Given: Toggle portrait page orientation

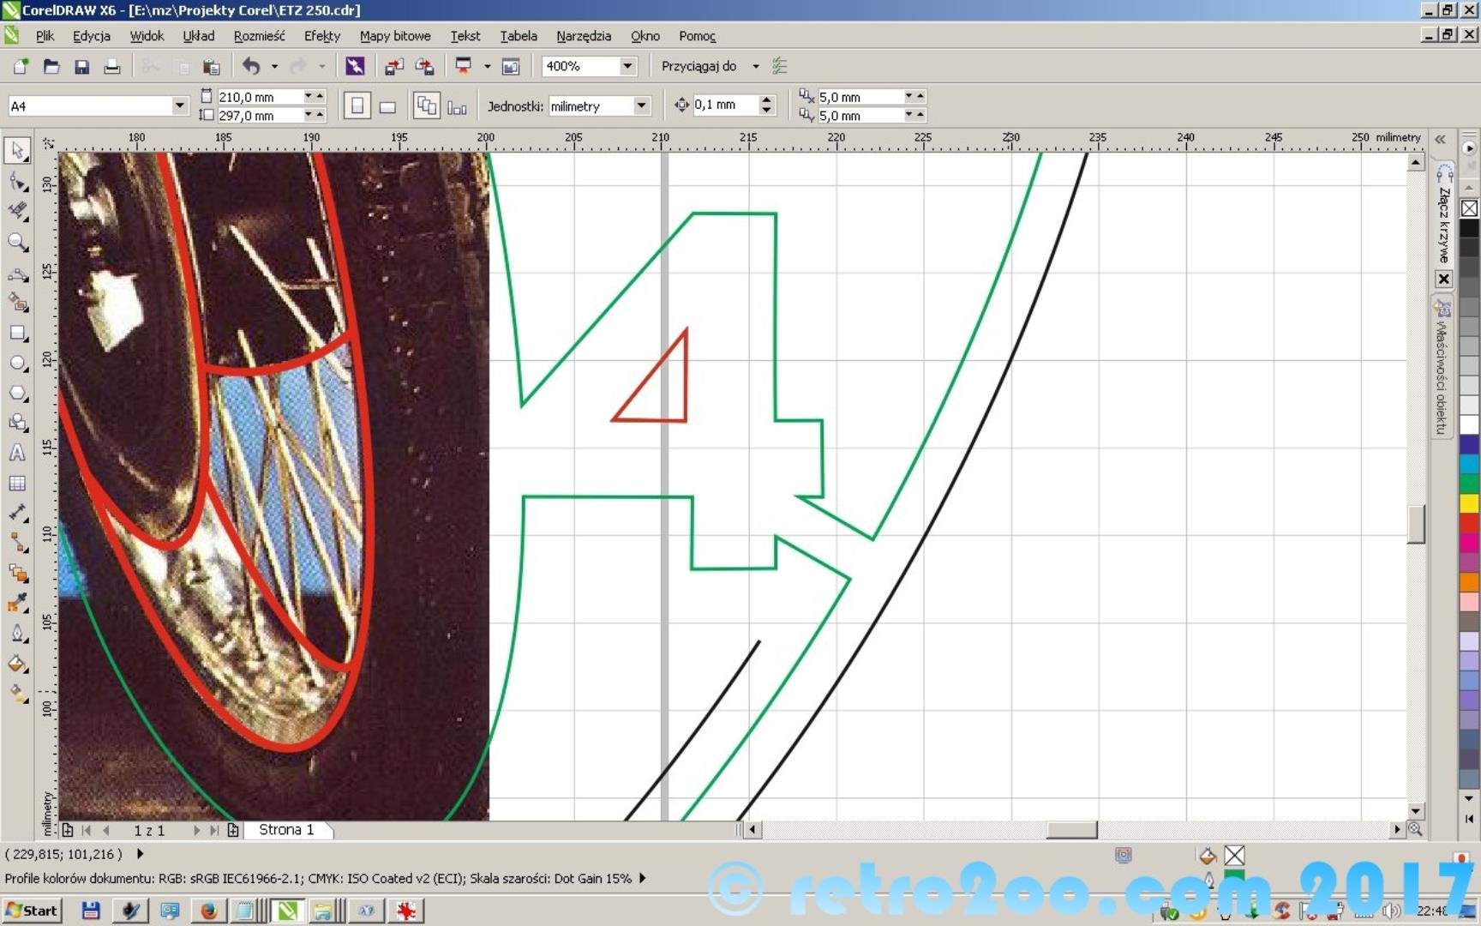Looking at the screenshot, I should tap(357, 106).
